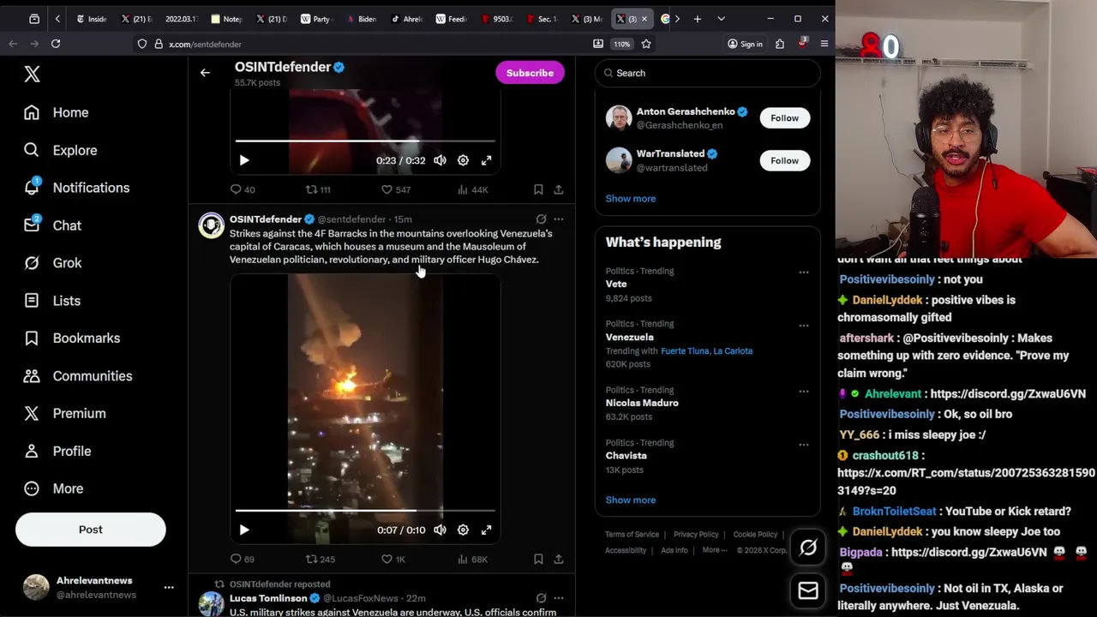Show more under Chavista trend
The height and width of the screenshot is (617, 1097).
click(631, 500)
